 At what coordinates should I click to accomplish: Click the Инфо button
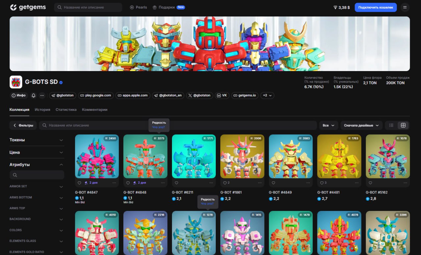[18, 95]
